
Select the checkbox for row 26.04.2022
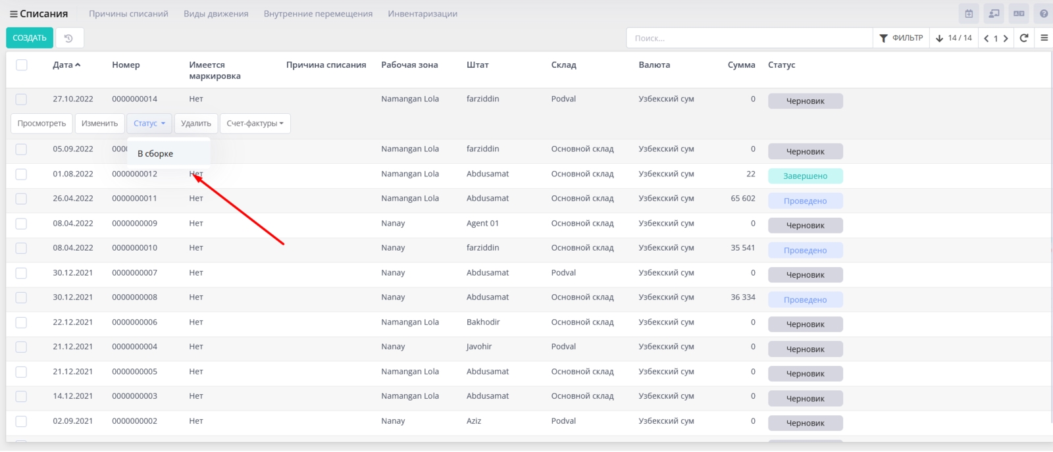(x=22, y=199)
